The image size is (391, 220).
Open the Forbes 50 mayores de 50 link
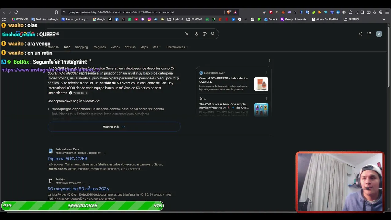coord(78,189)
